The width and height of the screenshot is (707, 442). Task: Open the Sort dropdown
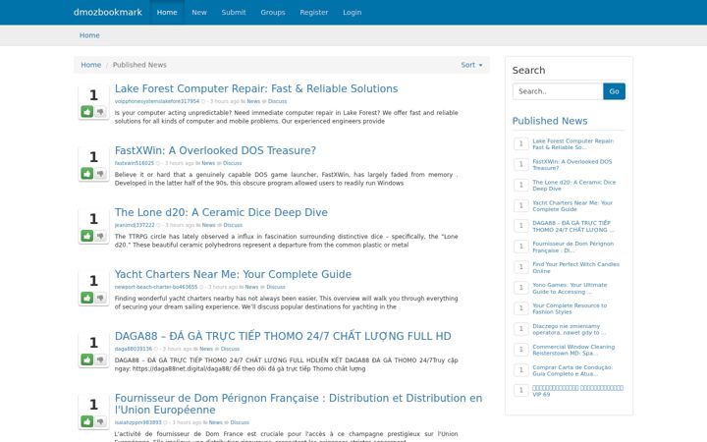point(471,65)
